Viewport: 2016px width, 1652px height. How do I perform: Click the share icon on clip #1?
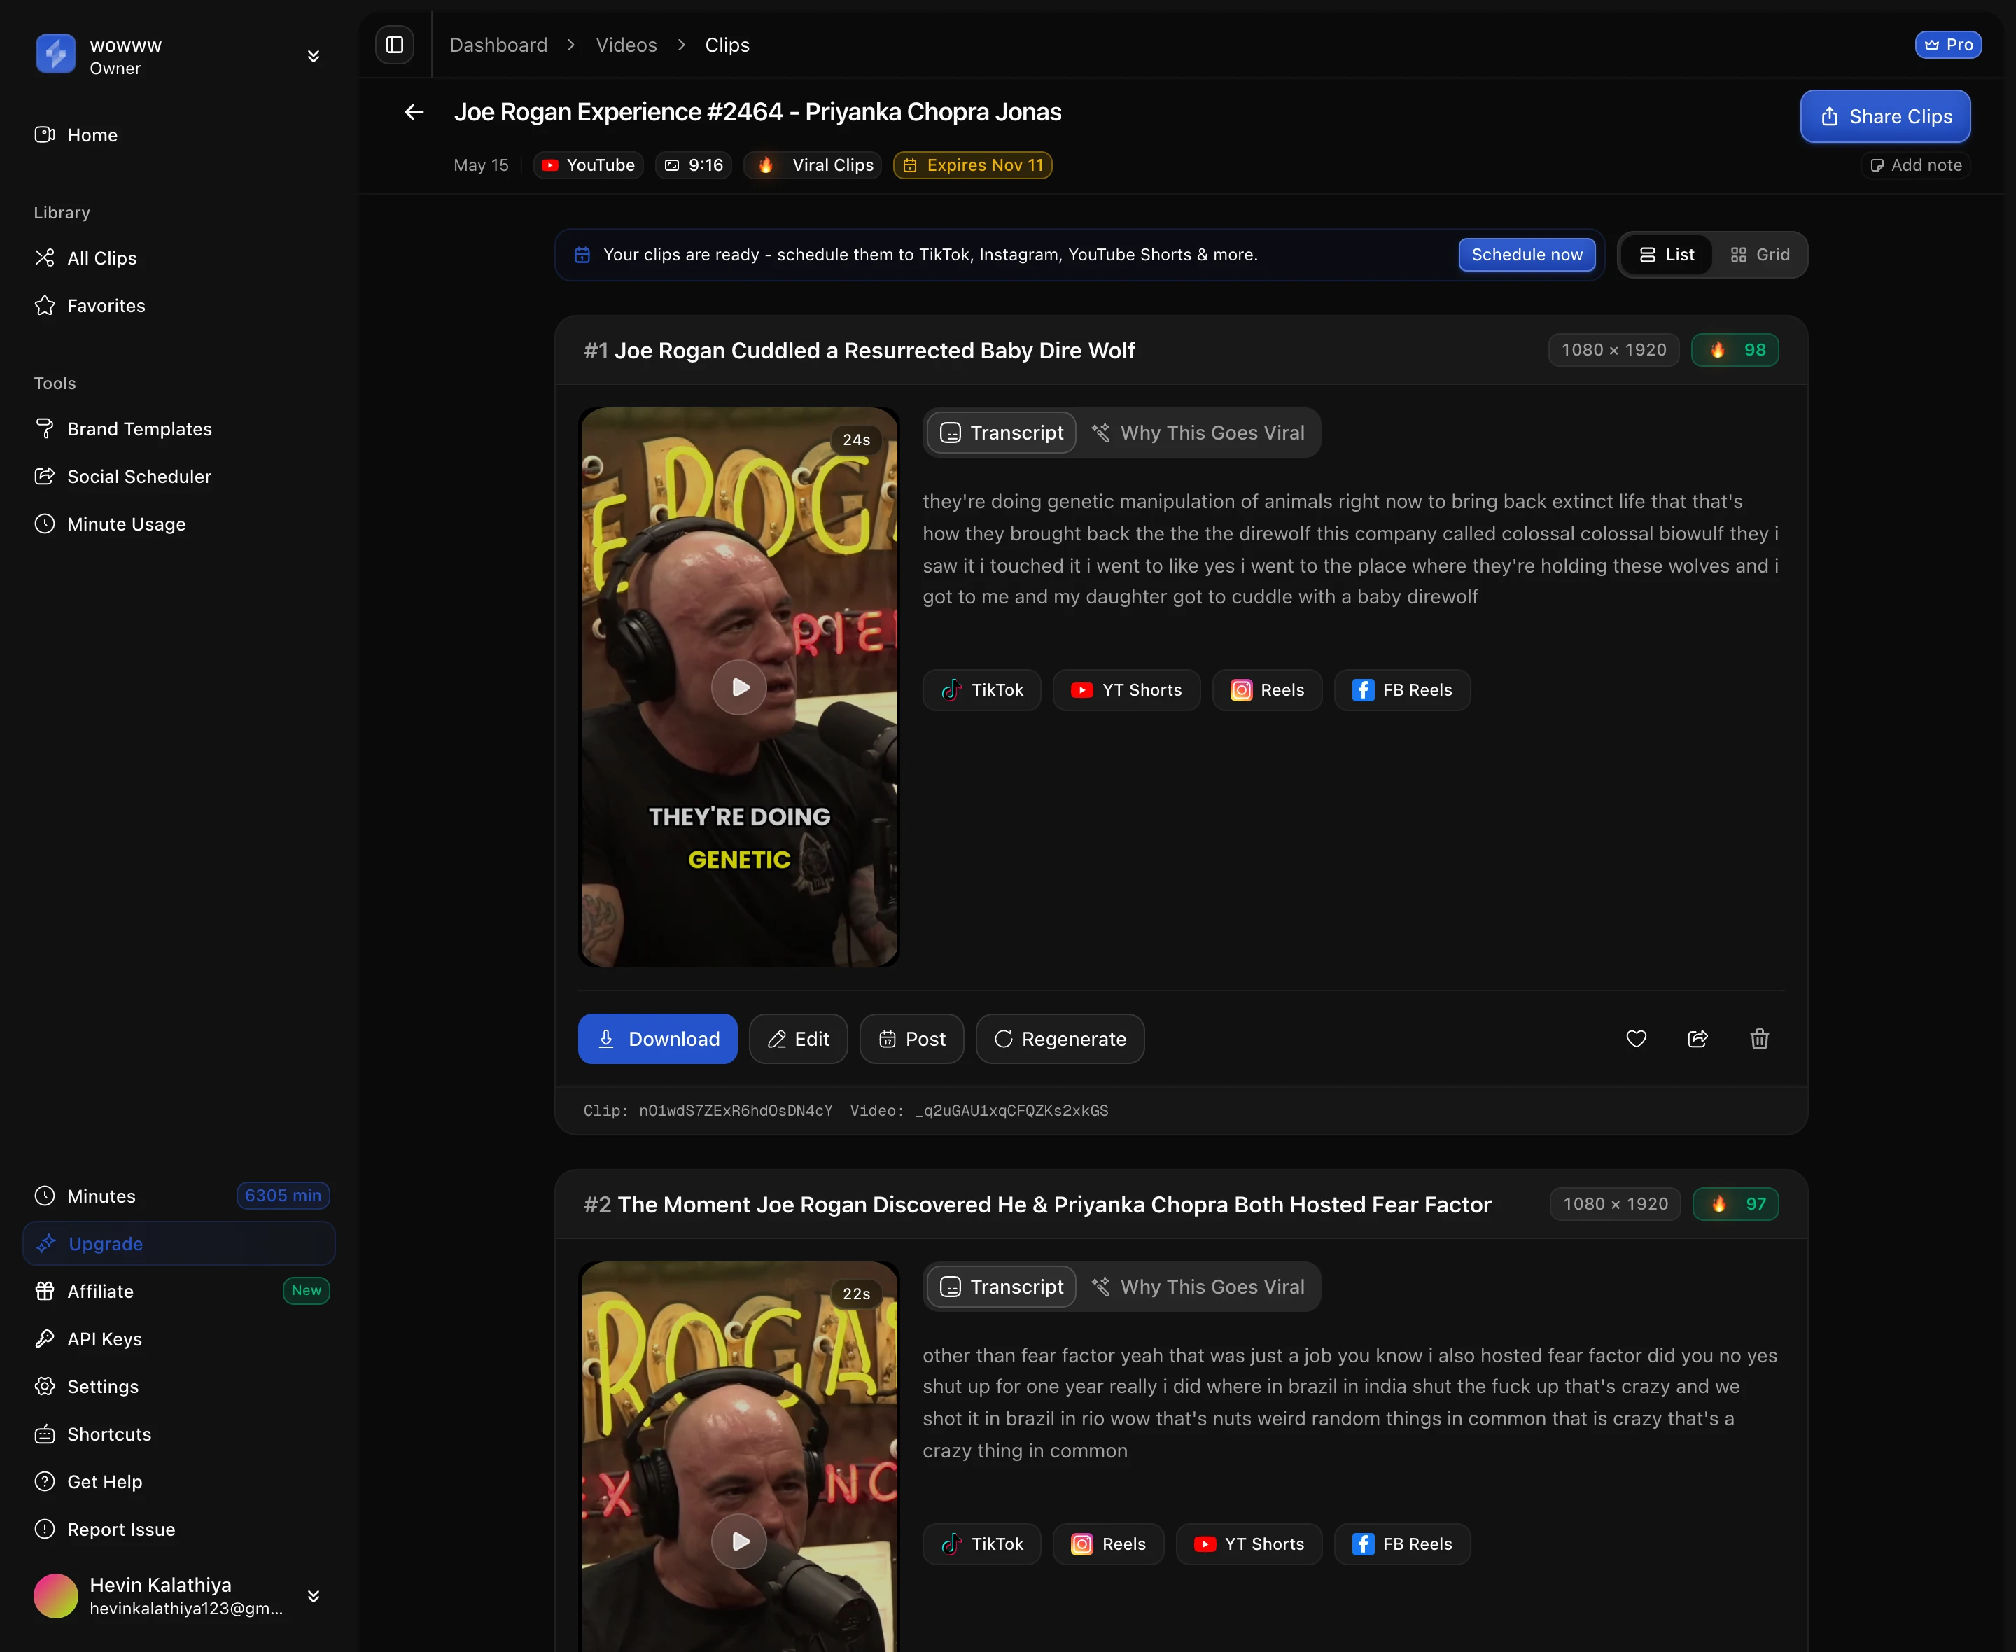[x=1698, y=1038]
